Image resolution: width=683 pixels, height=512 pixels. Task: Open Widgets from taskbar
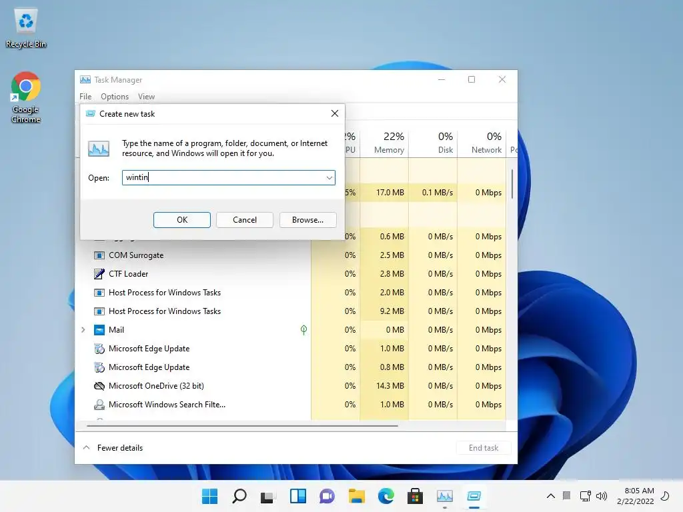coord(298,496)
